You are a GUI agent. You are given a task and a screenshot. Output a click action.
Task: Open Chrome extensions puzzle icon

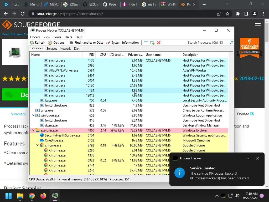pos(238,14)
